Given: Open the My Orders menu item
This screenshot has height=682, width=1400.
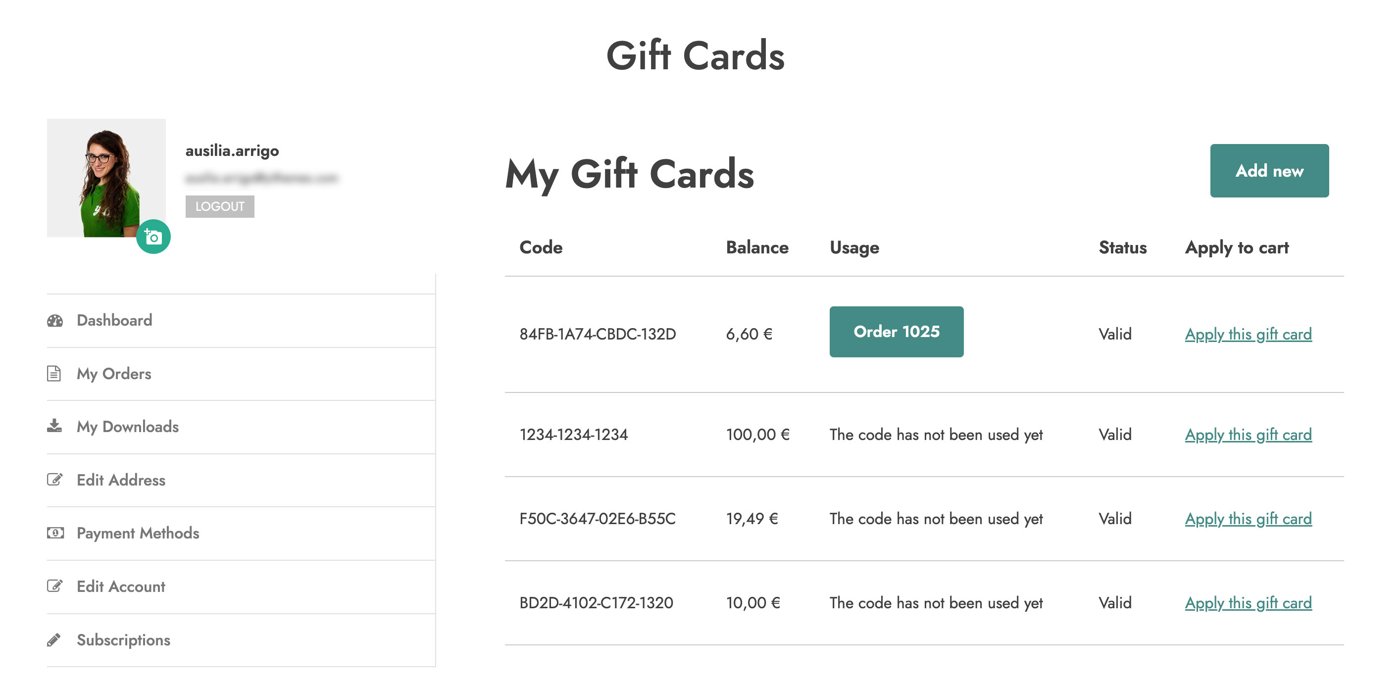Looking at the screenshot, I should tap(113, 374).
